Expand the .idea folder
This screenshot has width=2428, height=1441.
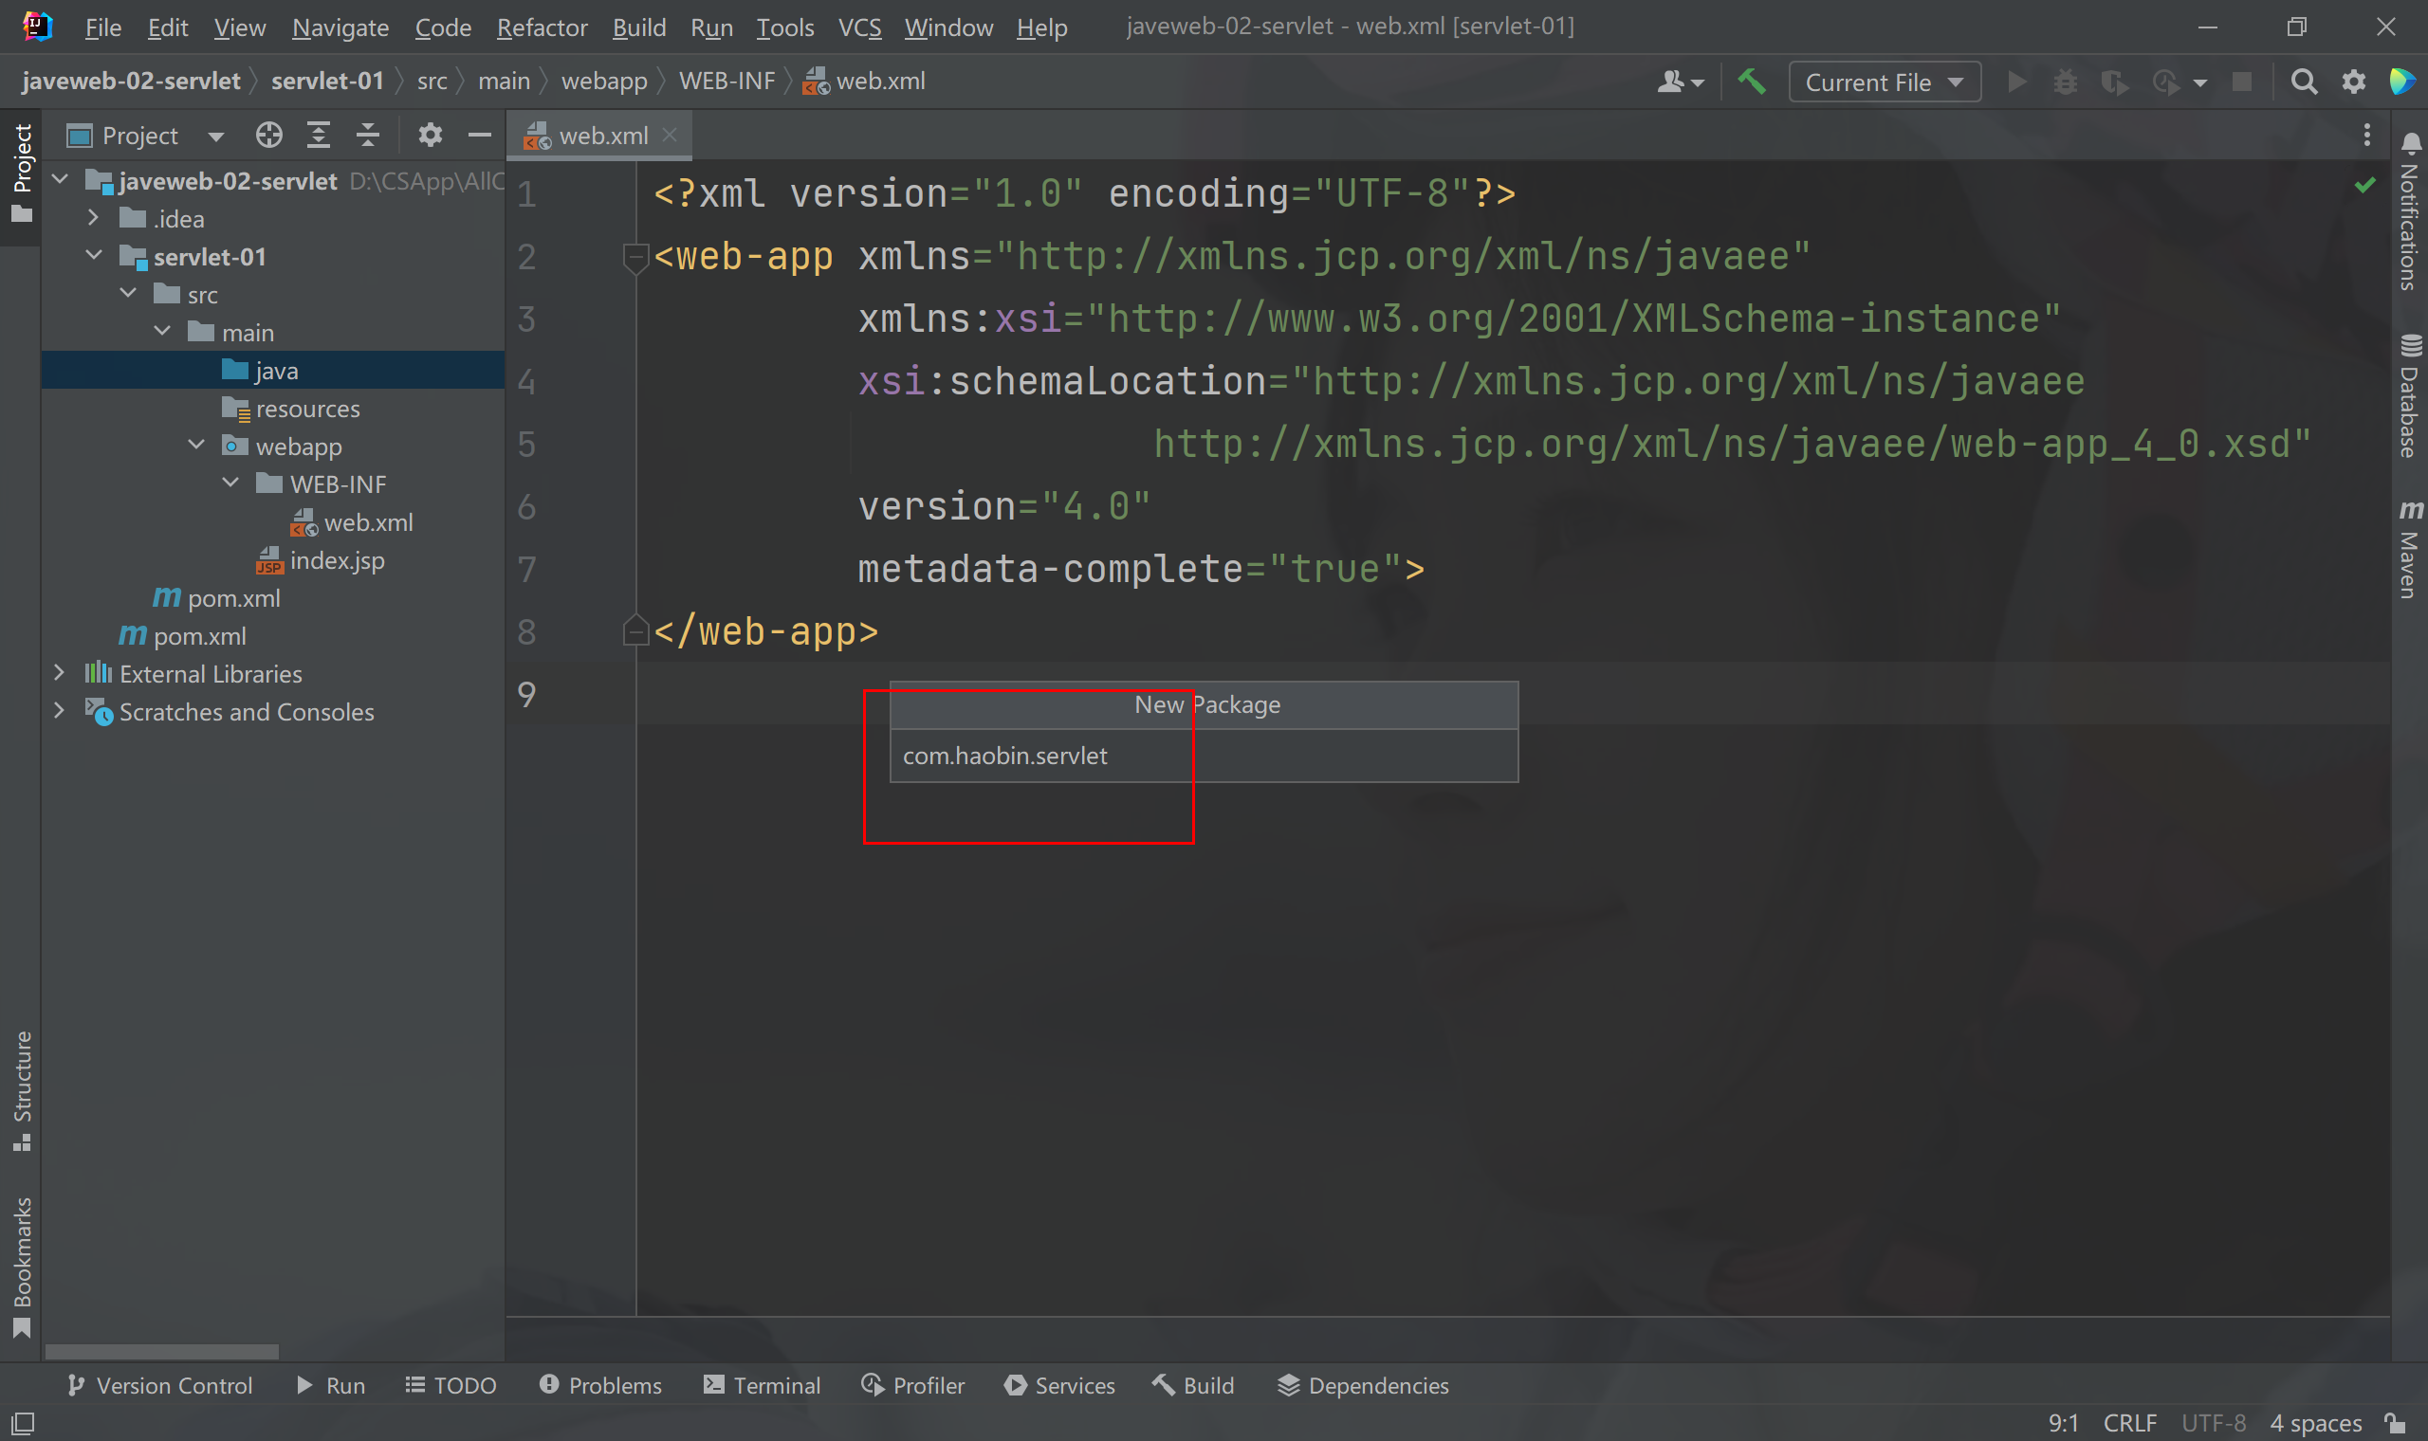pos(93,217)
